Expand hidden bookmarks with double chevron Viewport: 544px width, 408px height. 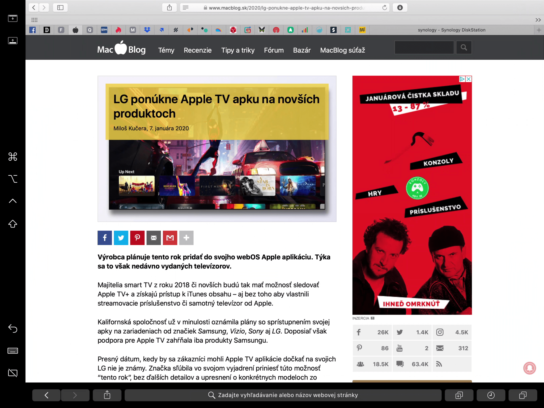coord(538,20)
